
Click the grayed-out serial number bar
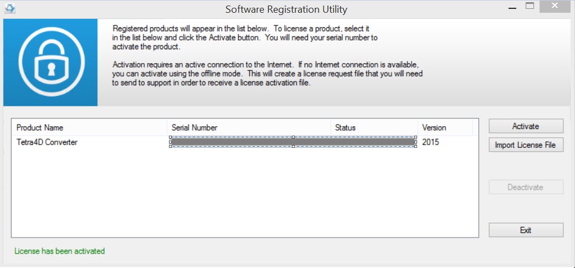[293, 142]
